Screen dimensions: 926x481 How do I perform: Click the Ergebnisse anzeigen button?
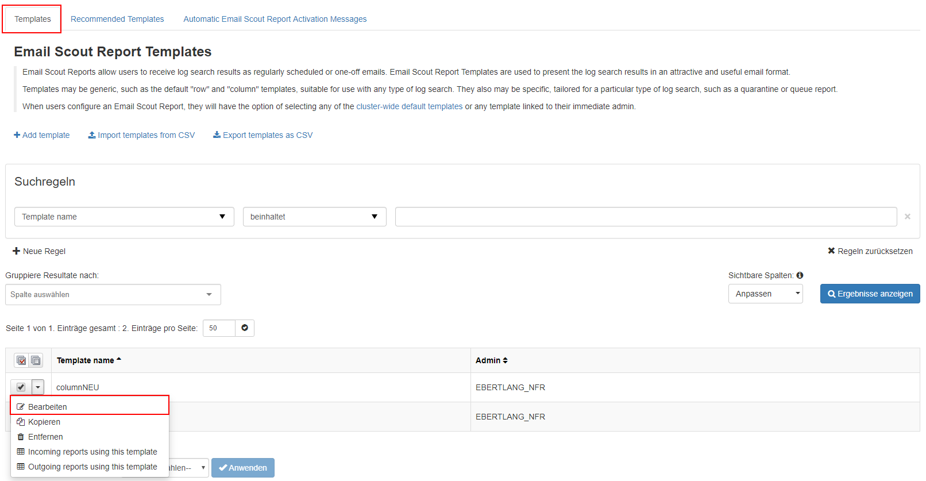point(870,294)
